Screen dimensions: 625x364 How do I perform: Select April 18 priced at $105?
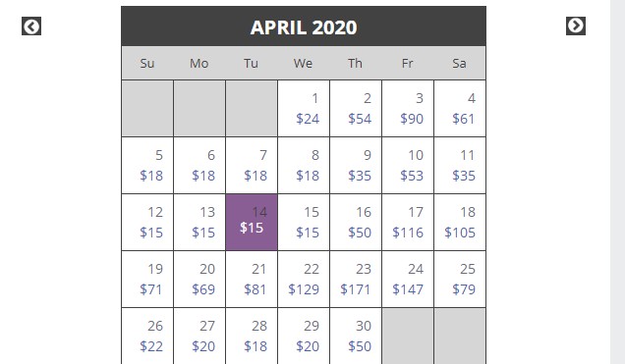(x=460, y=222)
